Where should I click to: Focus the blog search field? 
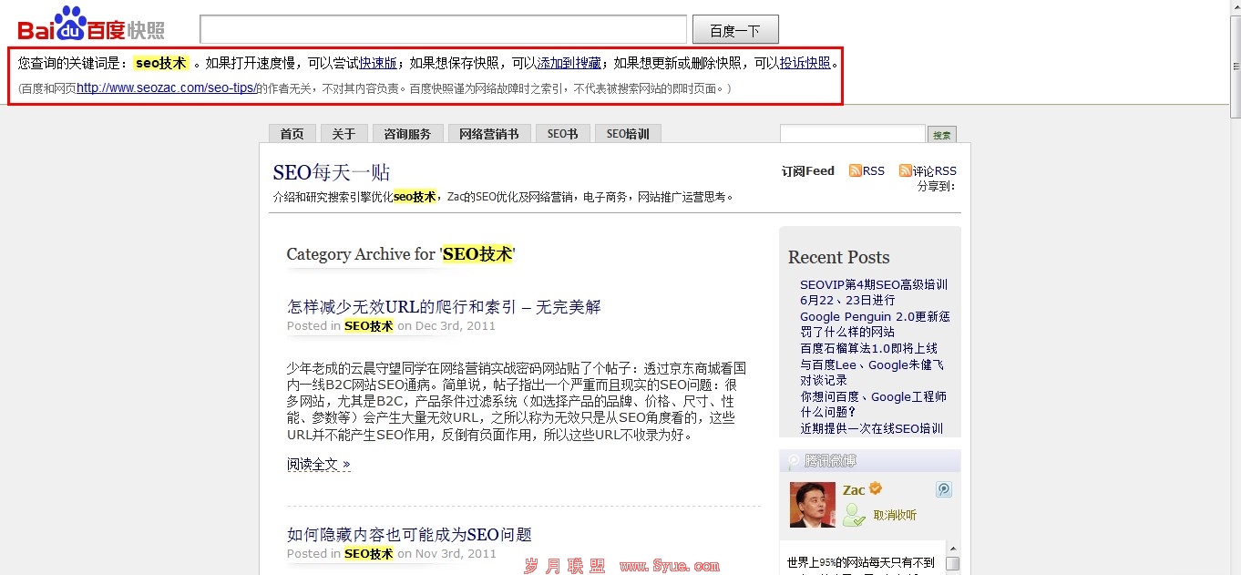[853, 134]
